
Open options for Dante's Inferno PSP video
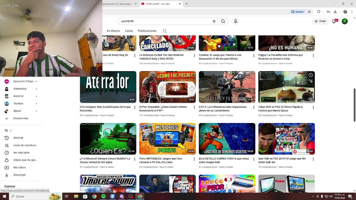[194, 107]
